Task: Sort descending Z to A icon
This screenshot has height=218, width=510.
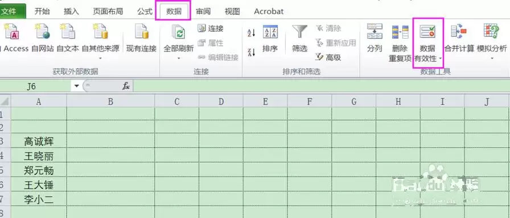Action: coord(252,52)
